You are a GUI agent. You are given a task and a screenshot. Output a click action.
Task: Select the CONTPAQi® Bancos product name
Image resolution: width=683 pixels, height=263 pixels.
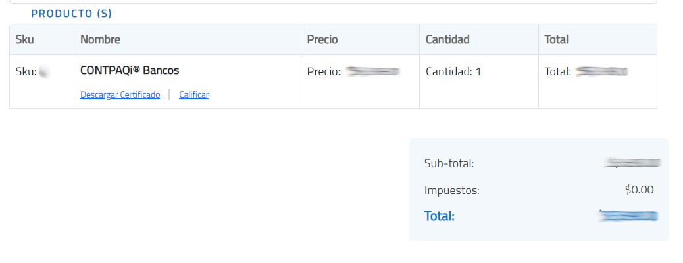click(130, 70)
